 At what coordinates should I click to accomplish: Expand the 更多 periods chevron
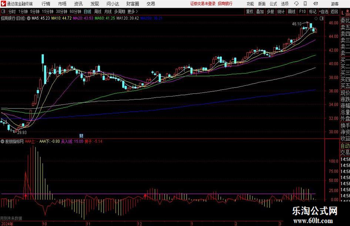(x=137, y=12)
